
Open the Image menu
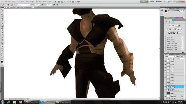(x=13, y=2)
